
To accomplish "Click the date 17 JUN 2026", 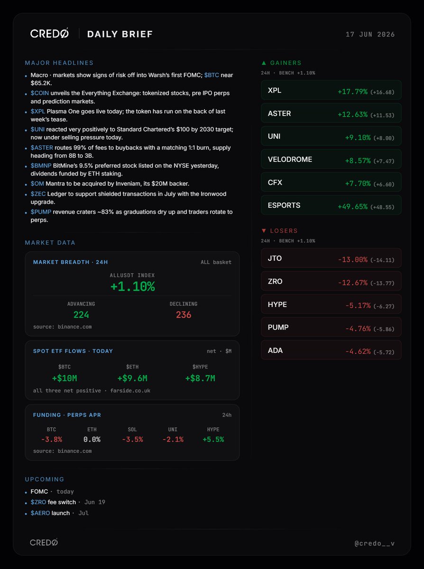I will [370, 35].
